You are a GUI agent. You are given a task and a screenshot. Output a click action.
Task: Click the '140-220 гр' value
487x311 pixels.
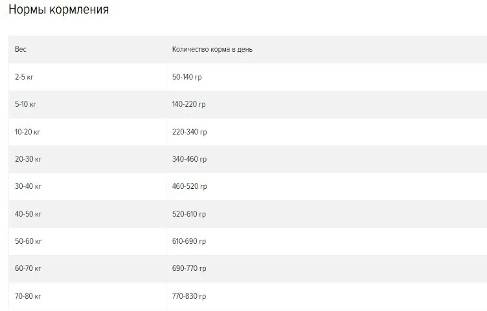coord(189,104)
